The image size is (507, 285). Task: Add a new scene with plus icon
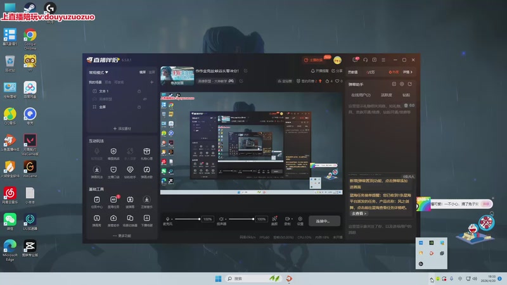pyautogui.click(x=151, y=82)
